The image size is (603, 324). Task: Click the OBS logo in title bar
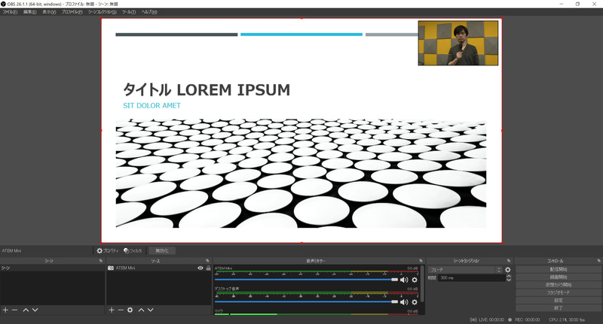click(x=4, y=4)
